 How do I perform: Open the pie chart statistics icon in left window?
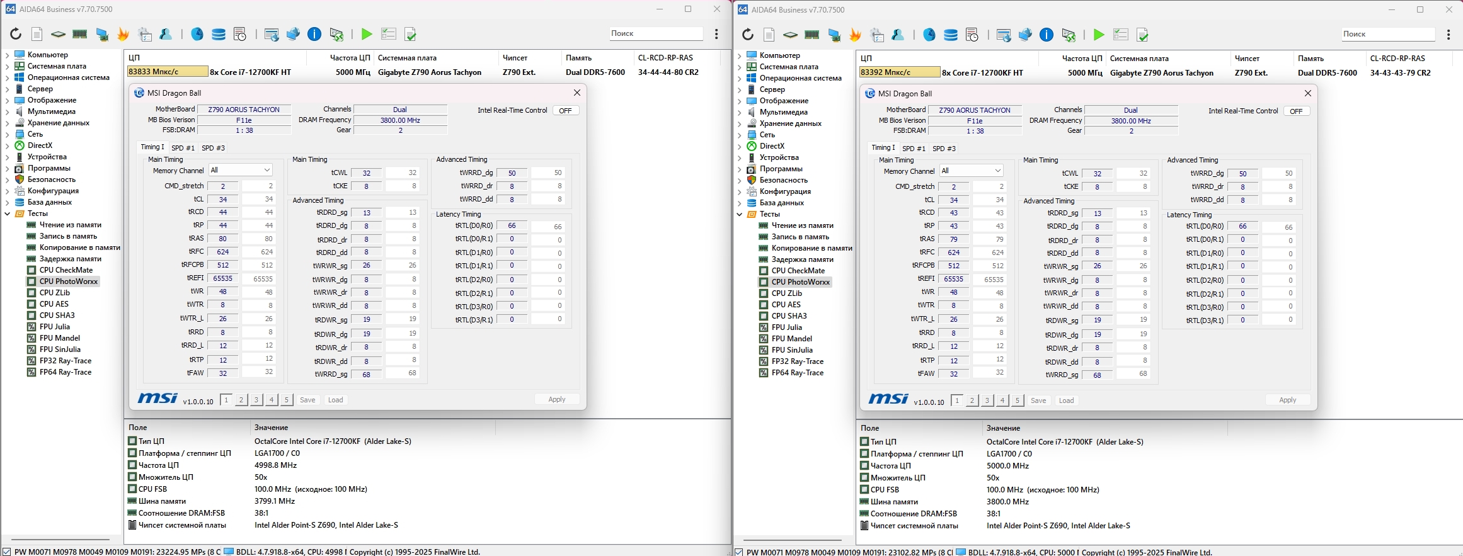coord(197,34)
